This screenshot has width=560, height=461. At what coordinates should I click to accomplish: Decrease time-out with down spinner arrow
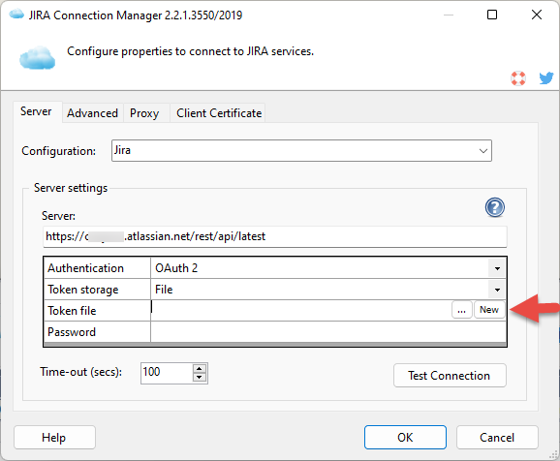(200, 378)
